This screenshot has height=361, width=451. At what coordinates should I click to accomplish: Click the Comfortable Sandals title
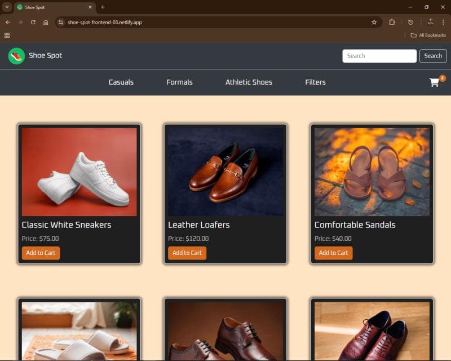[x=355, y=225]
